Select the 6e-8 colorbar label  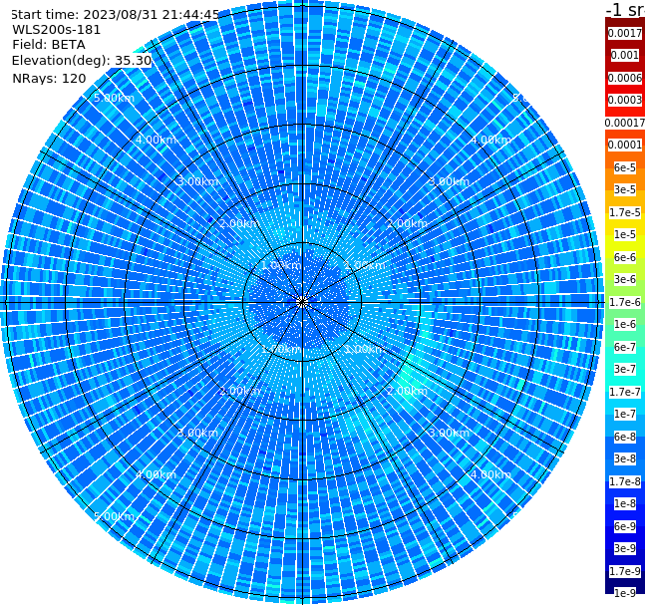click(625, 437)
